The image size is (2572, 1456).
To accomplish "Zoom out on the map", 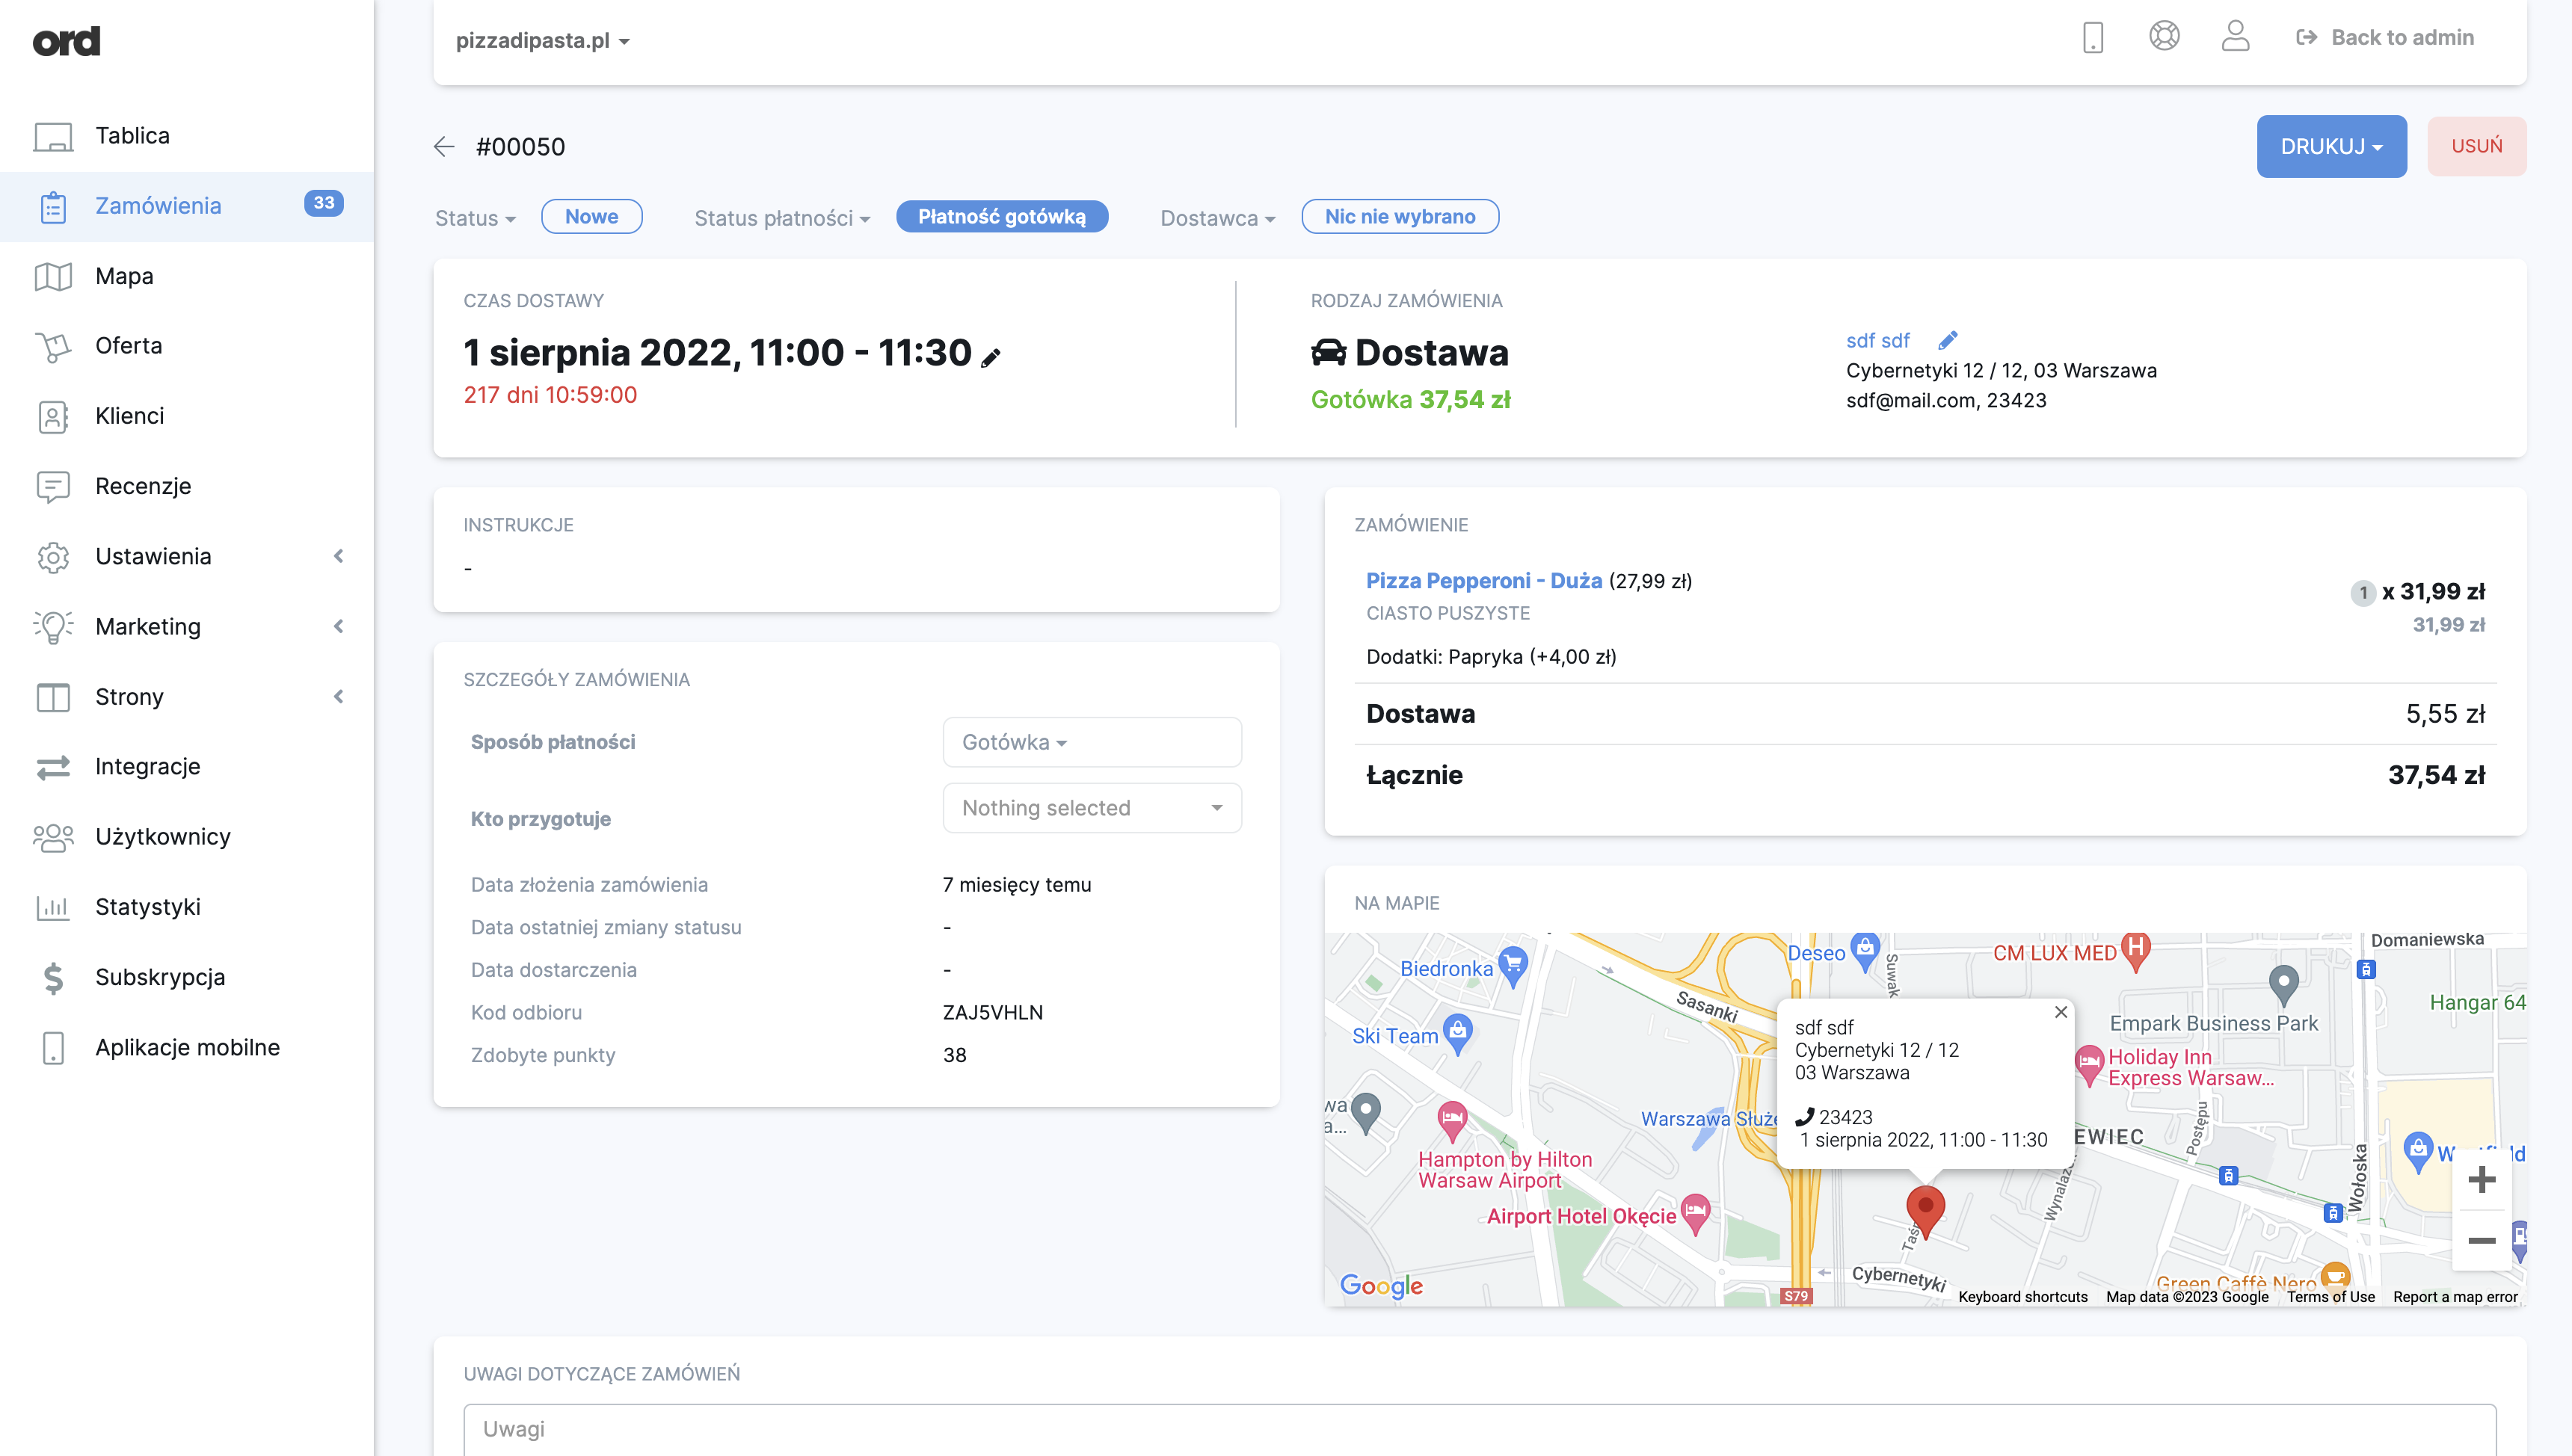I will (x=2481, y=1241).
